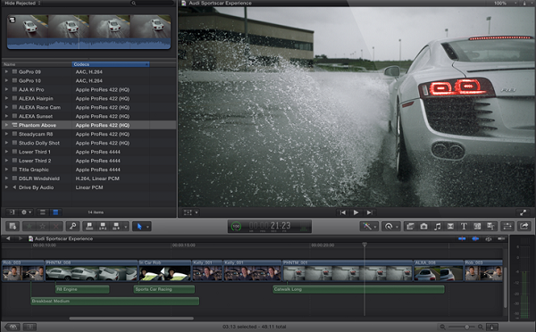
Task: Expand the GoPro 09 clip row
Action: [6, 71]
